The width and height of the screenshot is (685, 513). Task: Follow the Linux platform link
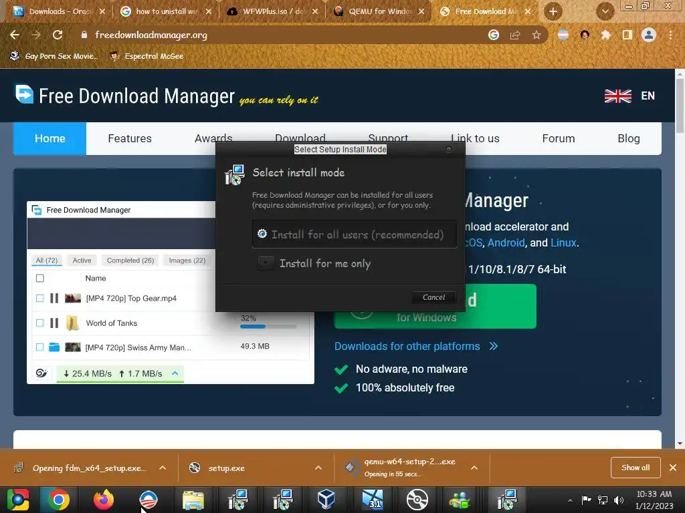563,242
